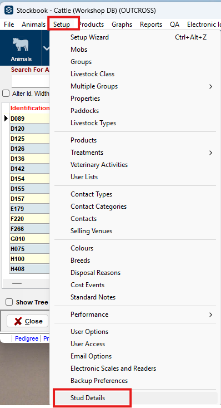The width and height of the screenshot is (221, 408).
Task: Toggle the Alter Id. Width checkbox
Action: point(6,94)
